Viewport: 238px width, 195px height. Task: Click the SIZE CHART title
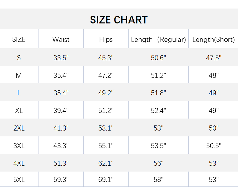[119, 20]
